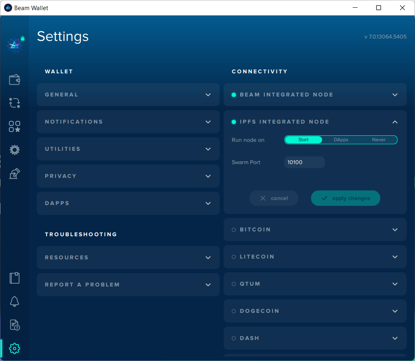Click the DAO sidebar icon
415x361 pixels.
[15, 150]
